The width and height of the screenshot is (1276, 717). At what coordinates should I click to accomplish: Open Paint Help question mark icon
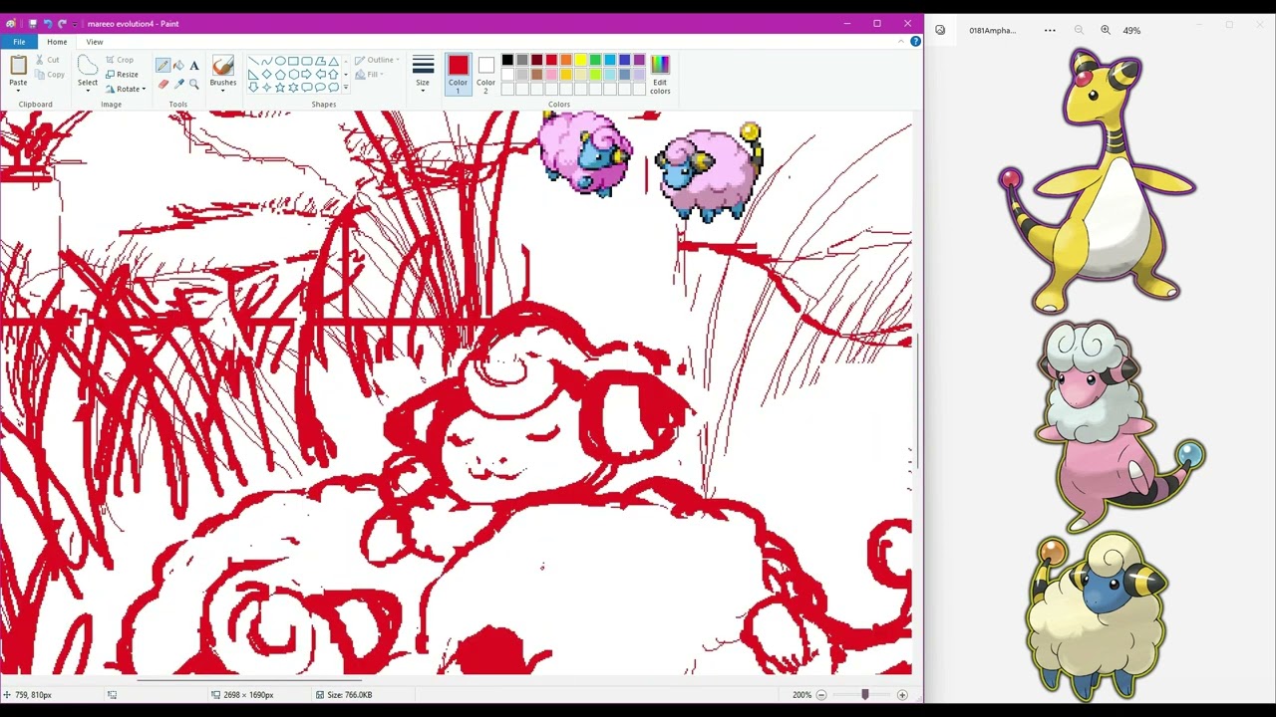tap(915, 42)
